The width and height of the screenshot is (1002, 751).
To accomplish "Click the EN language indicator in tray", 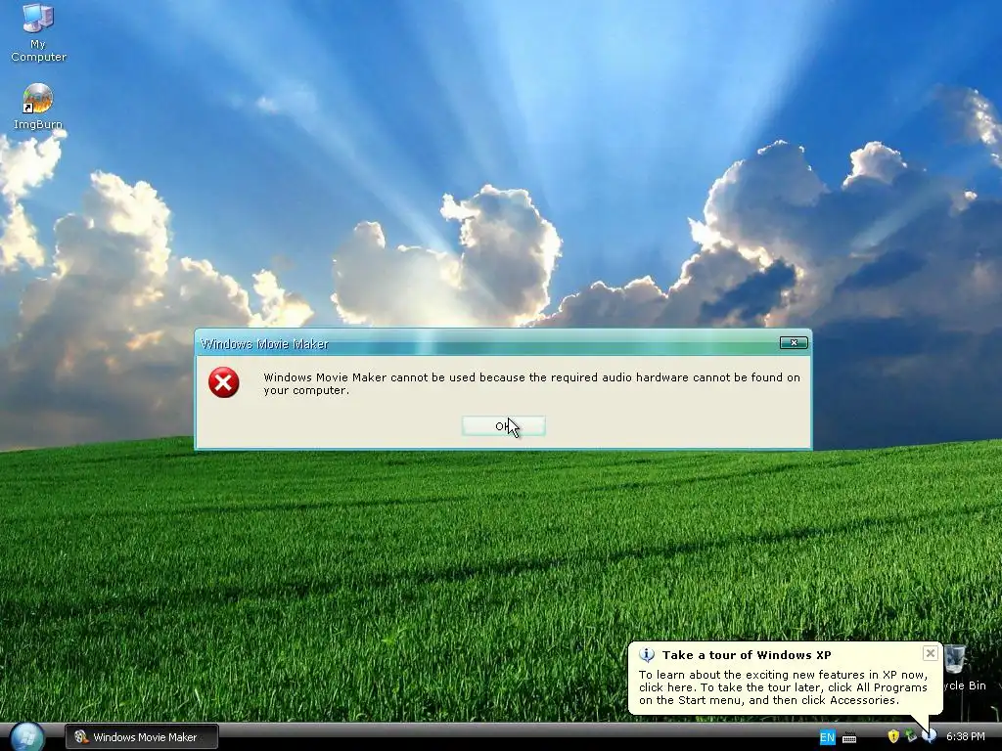I will 827,737.
